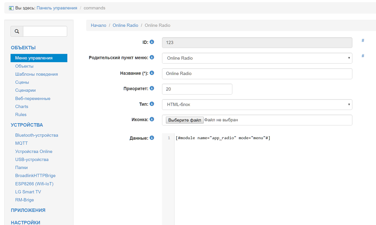Screen dimensions: 376x225
Task: Click info icon beside Родительский пункт меню
Action: coord(152,57)
